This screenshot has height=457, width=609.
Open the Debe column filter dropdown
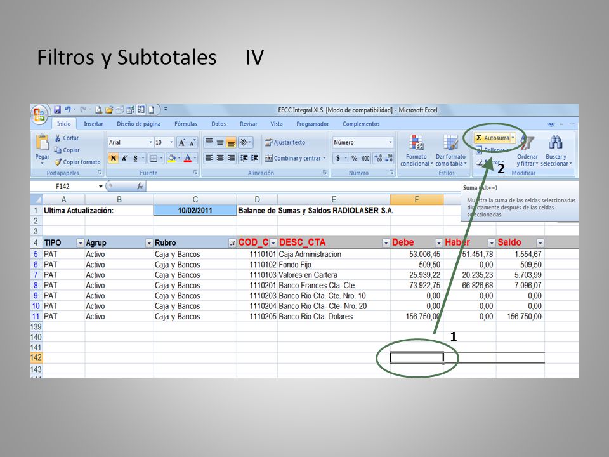click(x=438, y=243)
